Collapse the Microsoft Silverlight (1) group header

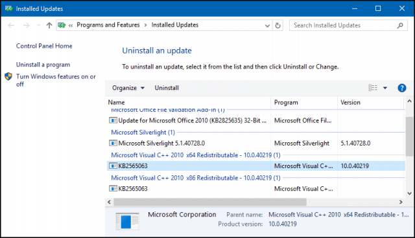point(143,132)
